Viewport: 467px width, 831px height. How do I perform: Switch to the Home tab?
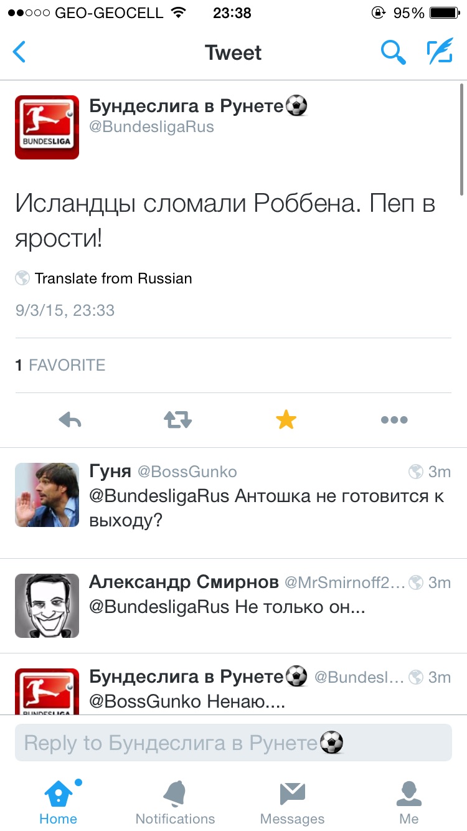click(x=59, y=802)
